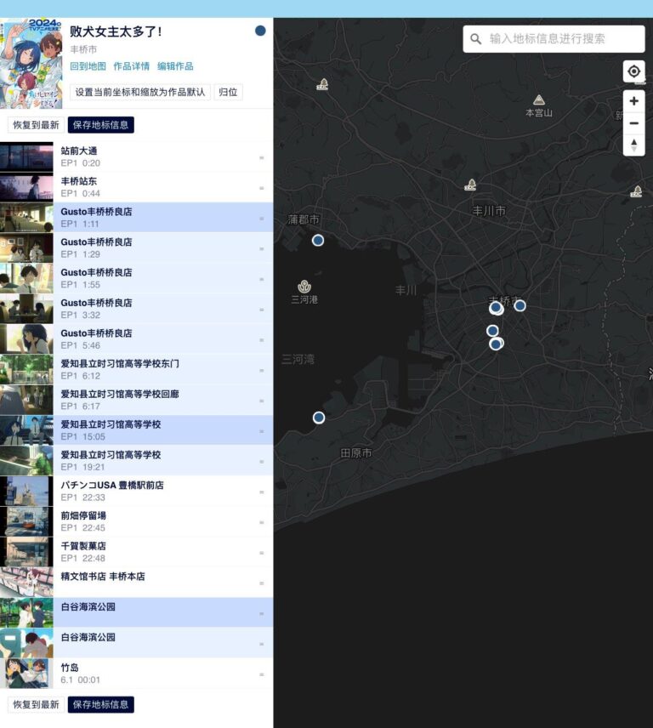Reset map bearing with compass icon
The image size is (653, 728).
[x=633, y=145]
